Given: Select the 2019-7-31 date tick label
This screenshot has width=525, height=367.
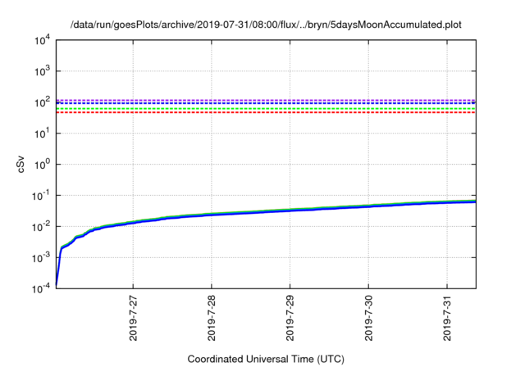Looking at the screenshot, I should point(447,318).
